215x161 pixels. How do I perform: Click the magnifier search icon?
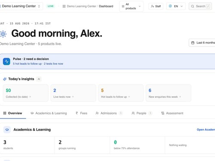pyautogui.click(x=193, y=6)
